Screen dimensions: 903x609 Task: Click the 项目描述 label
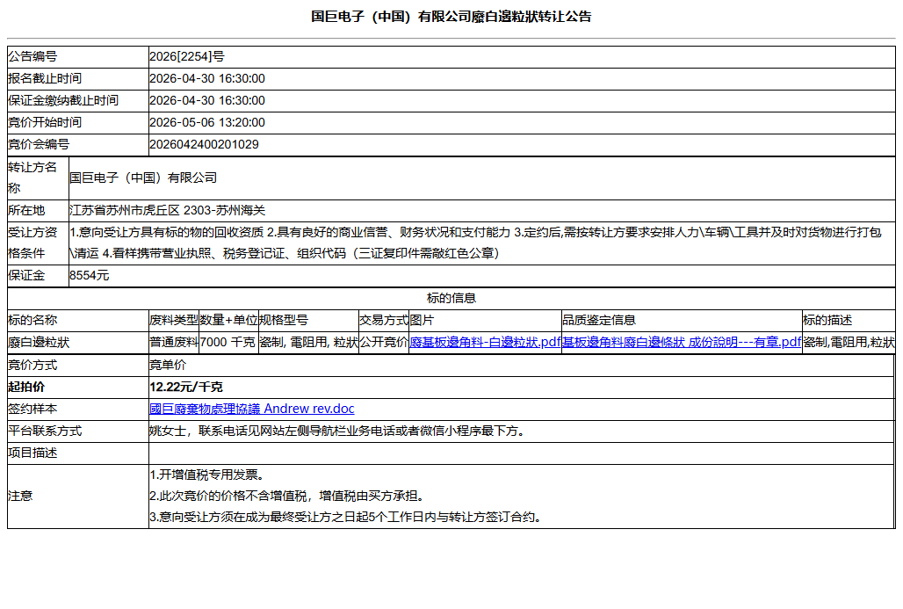(33, 453)
